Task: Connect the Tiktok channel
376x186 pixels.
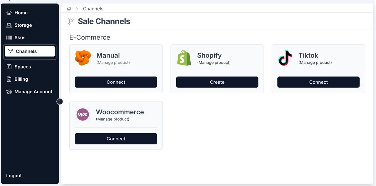Action: pyautogui.click(x=318, y=82)
